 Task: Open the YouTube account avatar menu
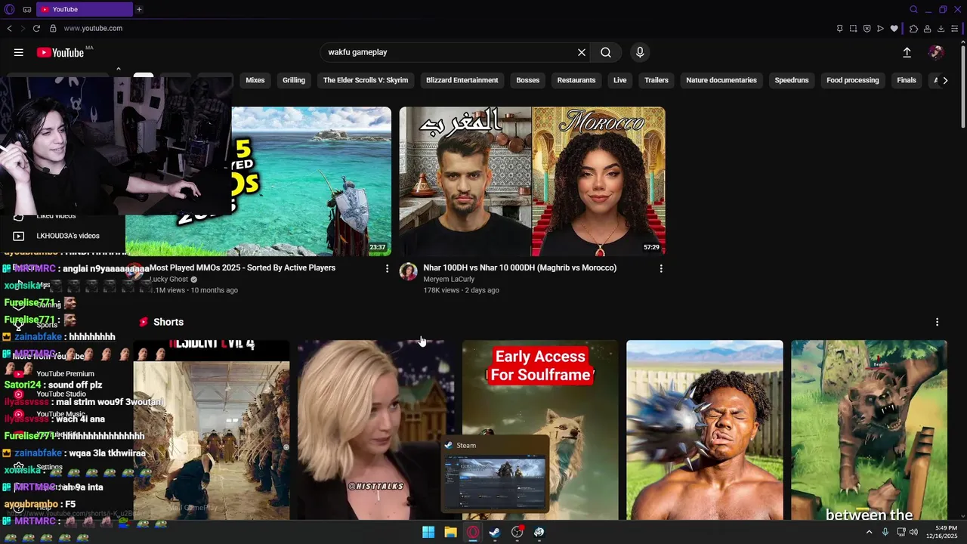pos(936,52)
